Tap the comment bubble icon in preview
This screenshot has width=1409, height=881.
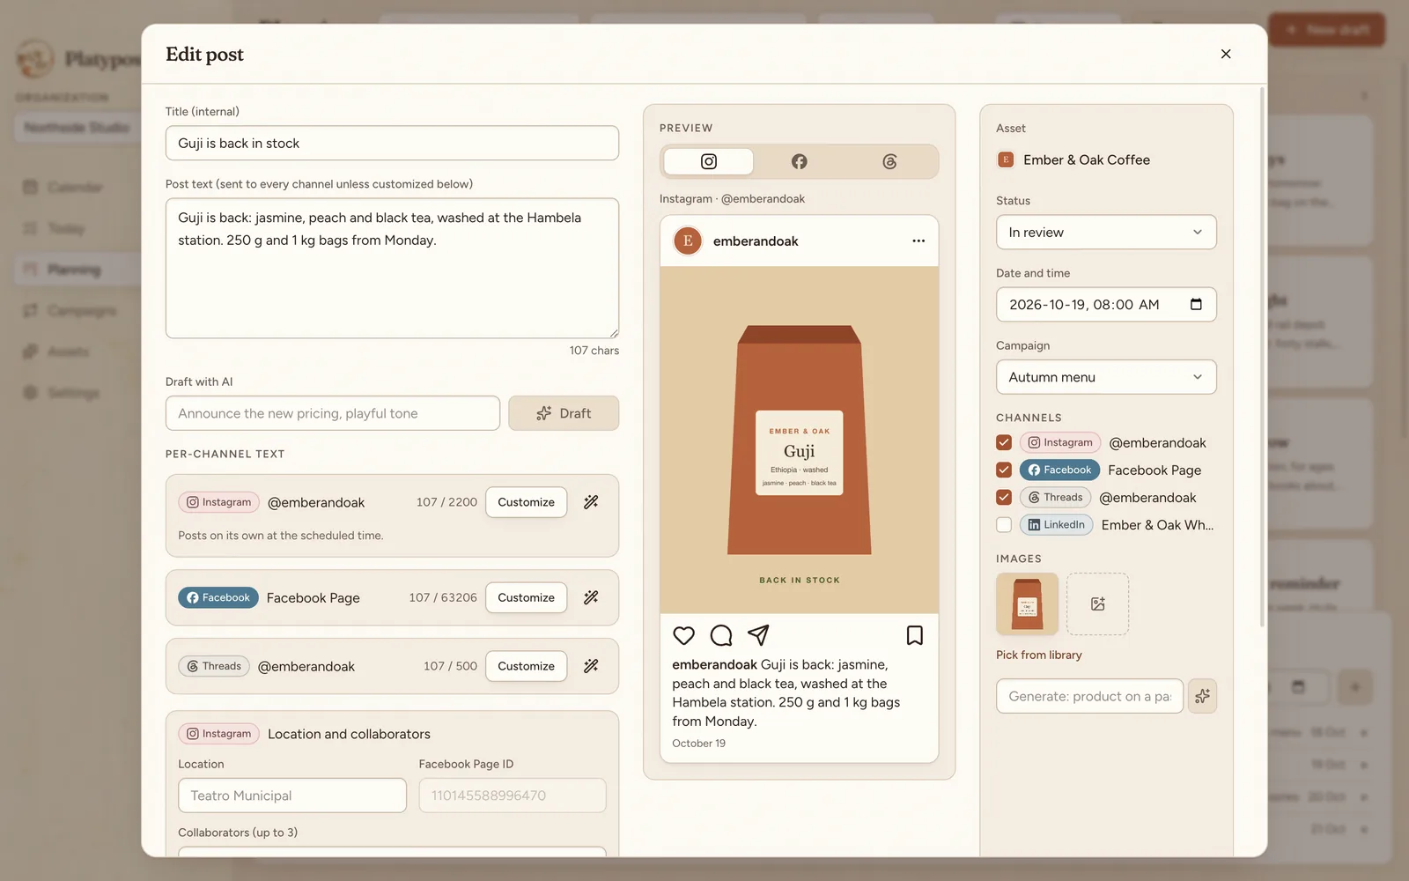tap(721, 635)
